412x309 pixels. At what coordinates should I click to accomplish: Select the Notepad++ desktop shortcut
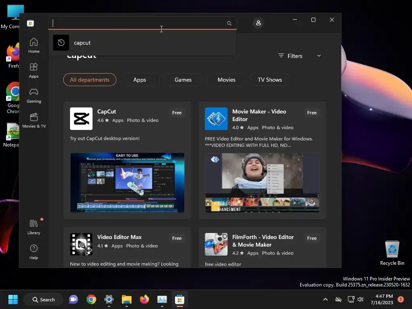[x=11, y=135]
